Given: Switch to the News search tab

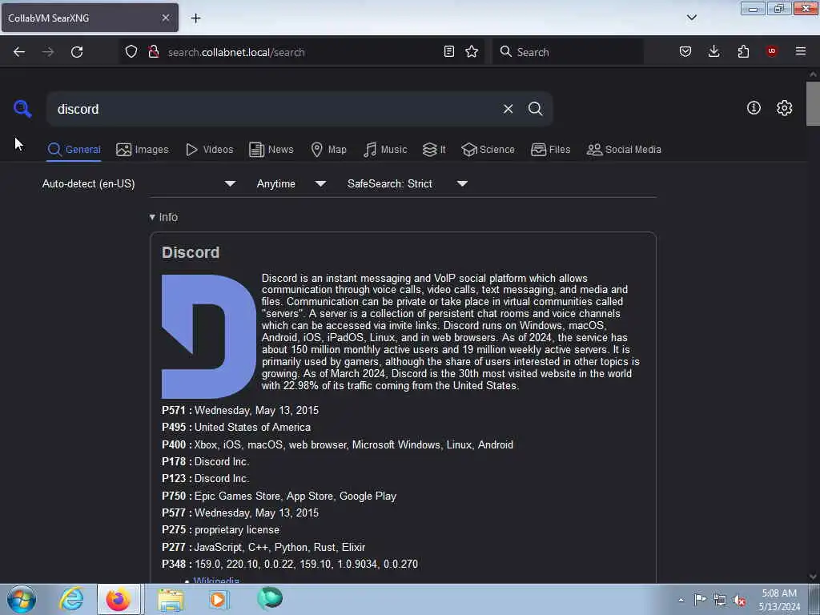Looking at the screenshot, I should click(x=271, y=150).
